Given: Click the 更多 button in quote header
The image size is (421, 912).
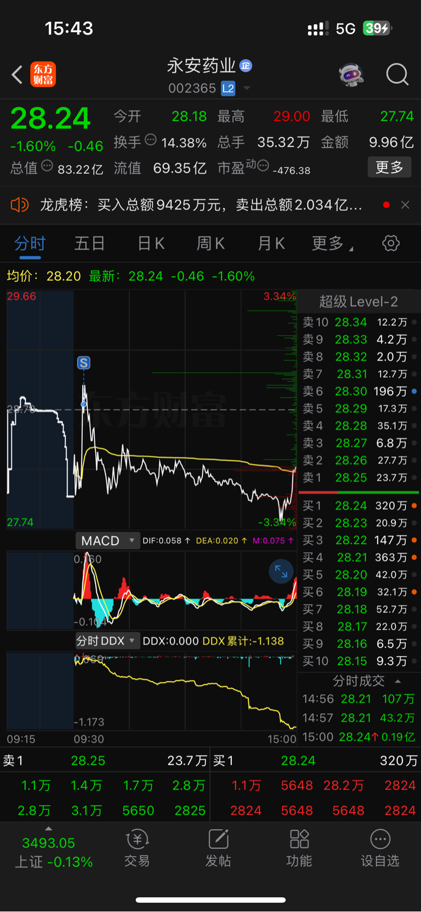Looking at the screenshot, I should pos(389,167).
